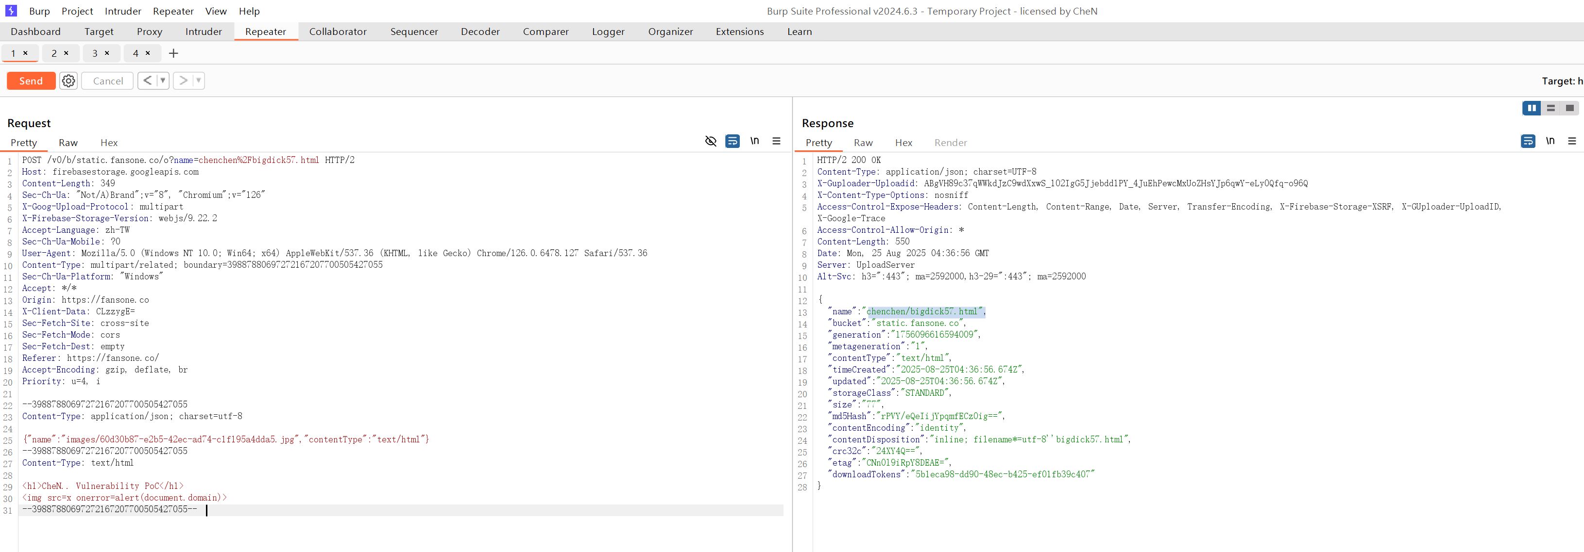Toggle hide non-printable chars icon in Request
Screen dimensions: 1584x552
[x=710, y=141]
